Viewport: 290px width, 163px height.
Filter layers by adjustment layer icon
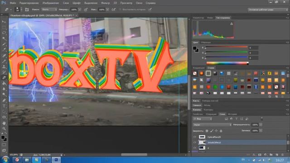coord(231,119)
